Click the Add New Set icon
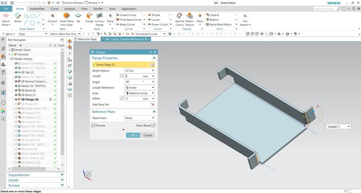The width and height of the screenshot is (361, 193). click(x=153, y=104)
